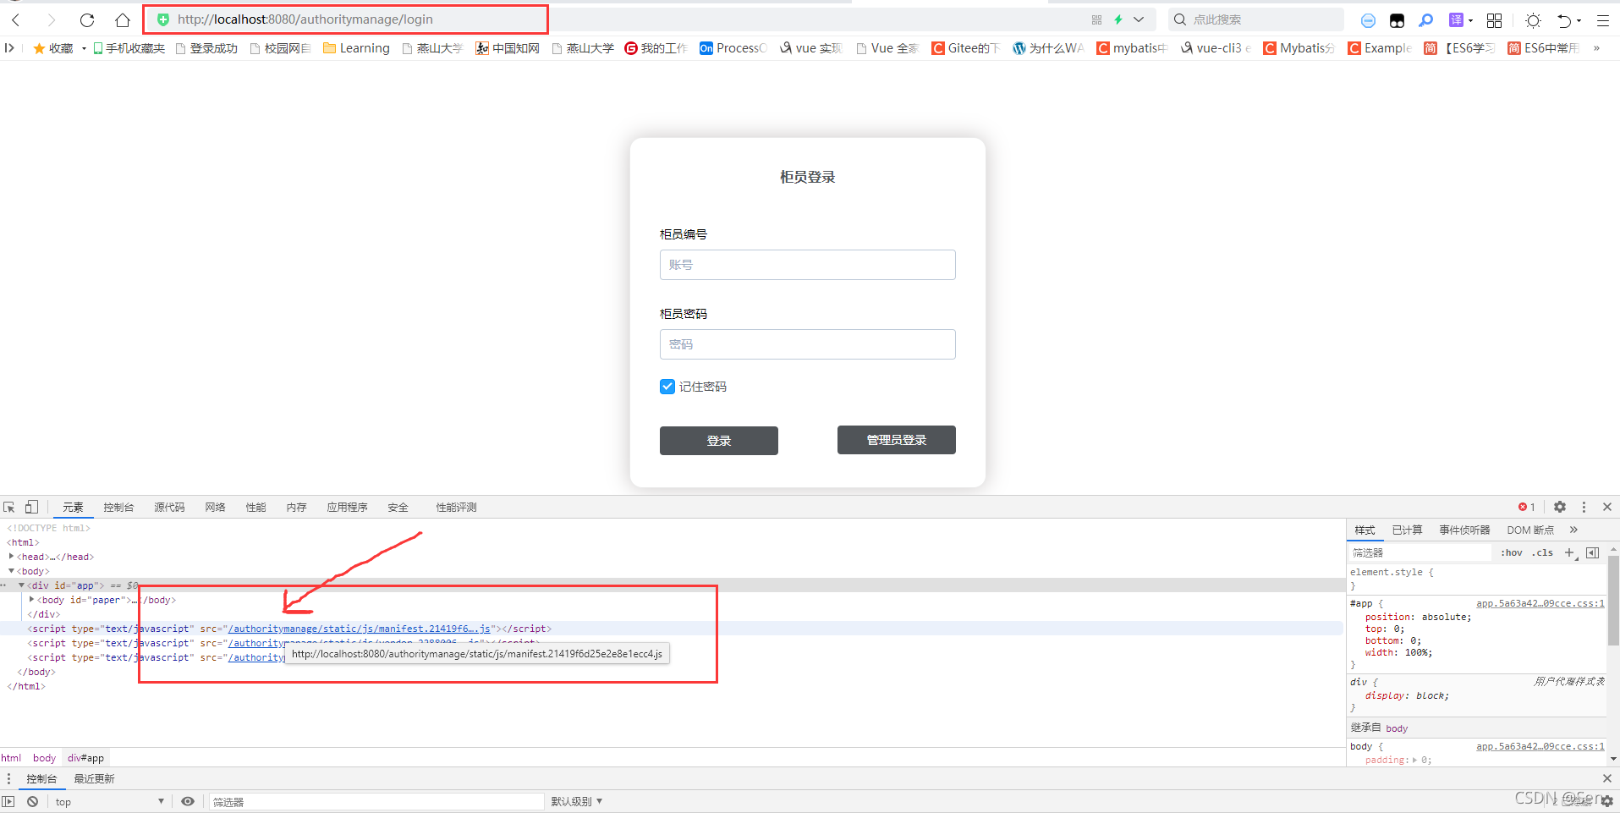Switch to the 应用程序 DevTools tab
Screen dimensions: 1620x813
pyautogui.click(x=347, y=508)
